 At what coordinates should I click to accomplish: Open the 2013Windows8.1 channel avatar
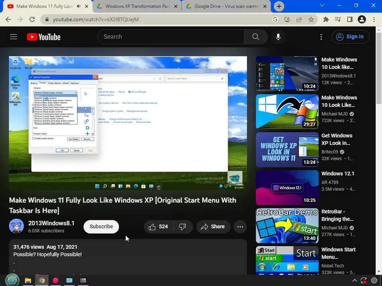[16, 226]
